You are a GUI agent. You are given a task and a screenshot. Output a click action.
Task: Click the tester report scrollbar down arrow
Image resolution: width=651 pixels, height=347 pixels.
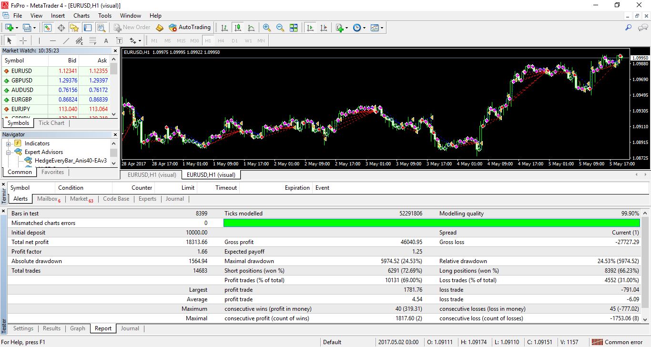pos(646,320)
